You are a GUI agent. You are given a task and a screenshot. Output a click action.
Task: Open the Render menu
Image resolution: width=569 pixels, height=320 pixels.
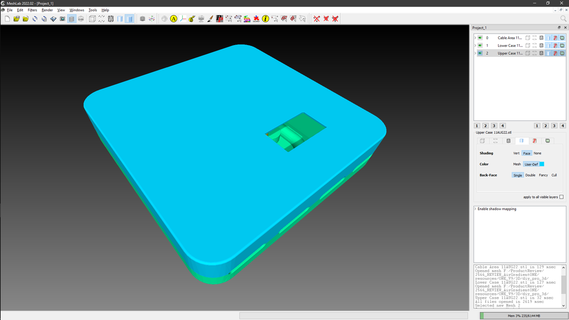47,10
